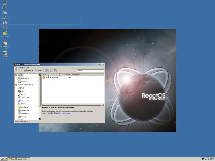The image size is (215, 161).
Task: Select Updates under Installed
Action: click(x=23, y=81)
